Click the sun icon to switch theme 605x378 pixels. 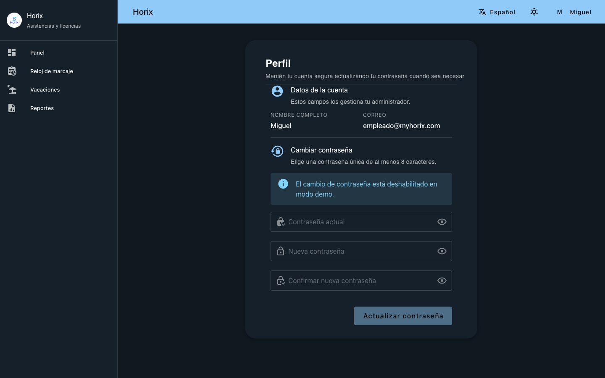(534, 12)
